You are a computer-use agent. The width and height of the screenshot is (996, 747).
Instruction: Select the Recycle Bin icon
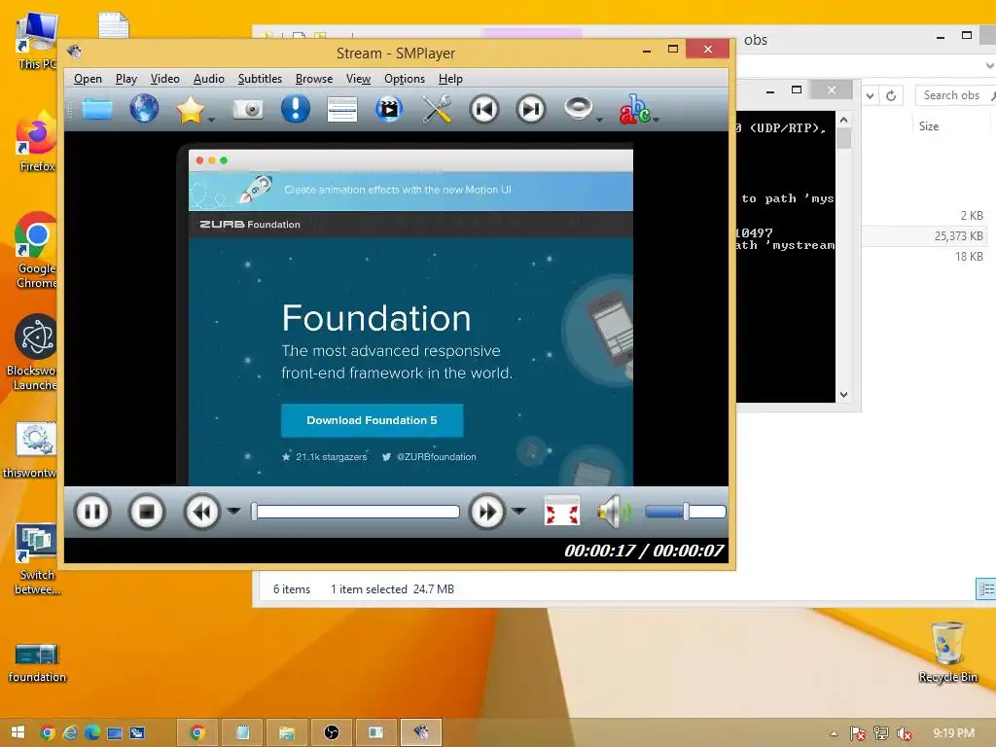pyautogui.click(x=947, y=653)
